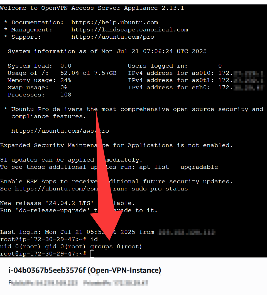Click the 'Processes: 108' text
This screenshot has height=295, width=267.
click(x=39, y=95)
